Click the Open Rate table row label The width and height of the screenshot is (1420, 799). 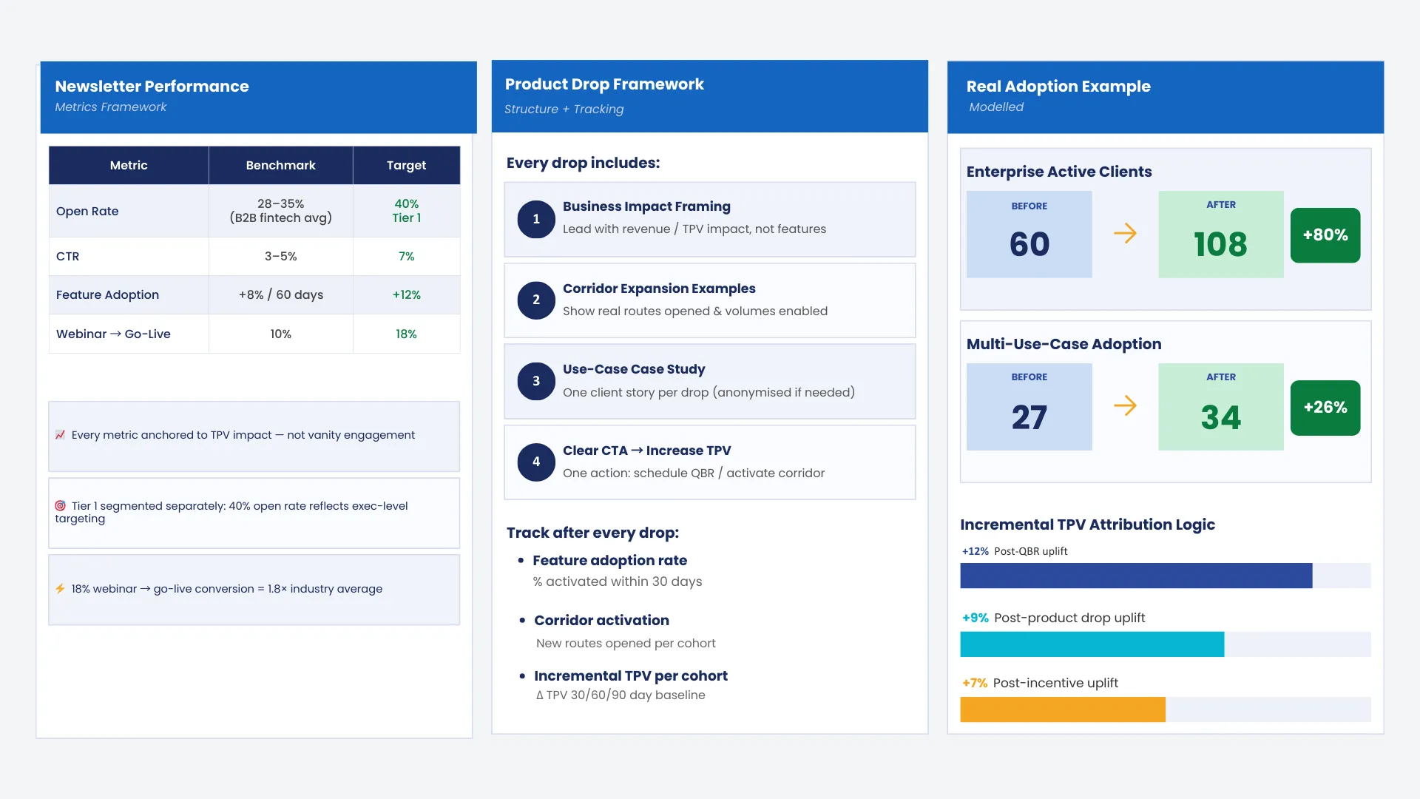pyautogui.click(x=87, y=211)
